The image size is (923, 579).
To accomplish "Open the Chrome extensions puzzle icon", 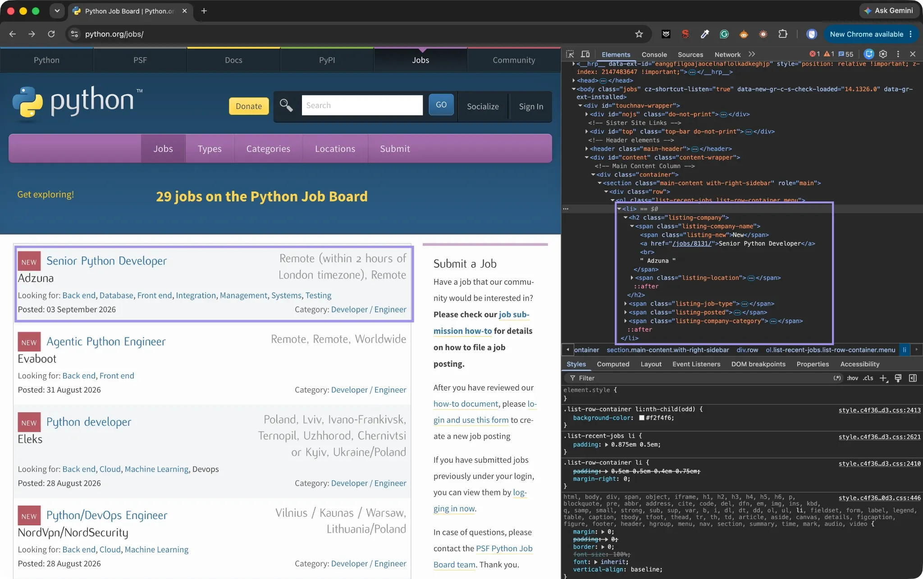I will [783, 34].
